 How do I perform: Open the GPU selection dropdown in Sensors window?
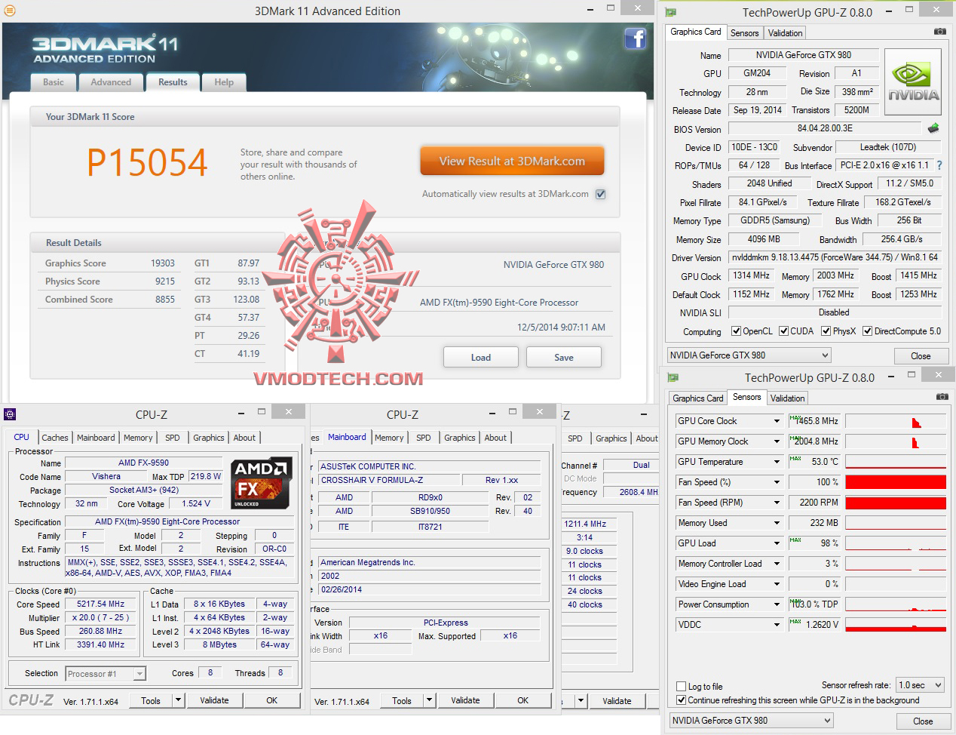(x=752, y=721)
